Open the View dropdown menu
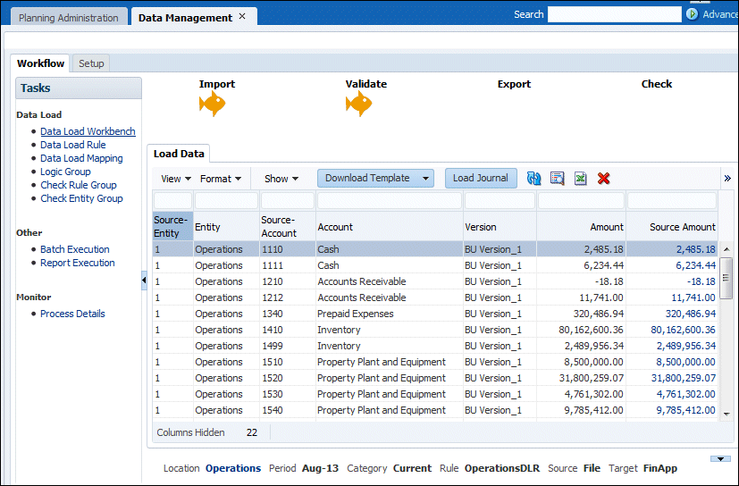The image size is (739, 486). pos(176,179)
